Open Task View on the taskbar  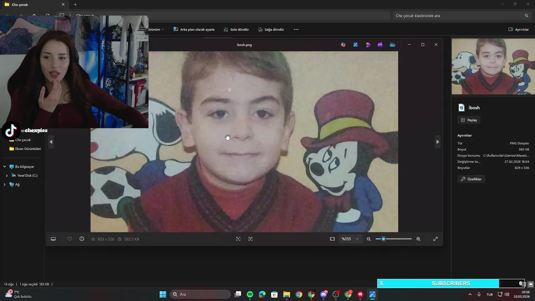click(238, 294)
